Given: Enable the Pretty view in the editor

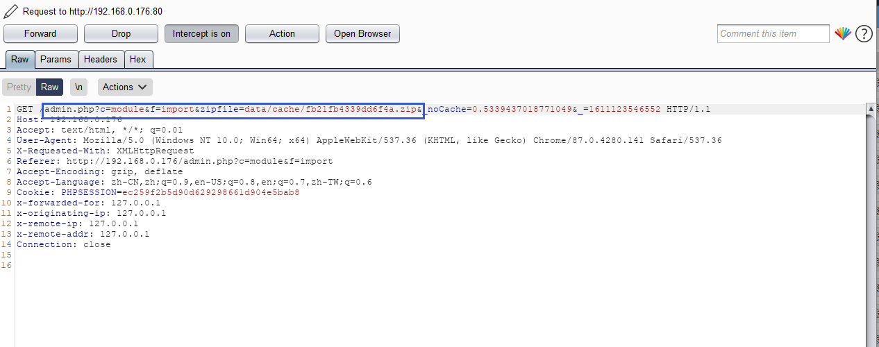Looking at the screenshot, I should pyautogui.click(x=19, y=87).
